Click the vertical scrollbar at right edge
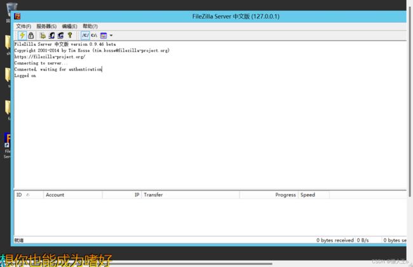This screenshot has width=413, height=267. tap(410, 102)
